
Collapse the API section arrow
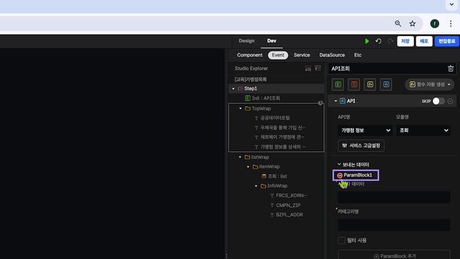336,101
